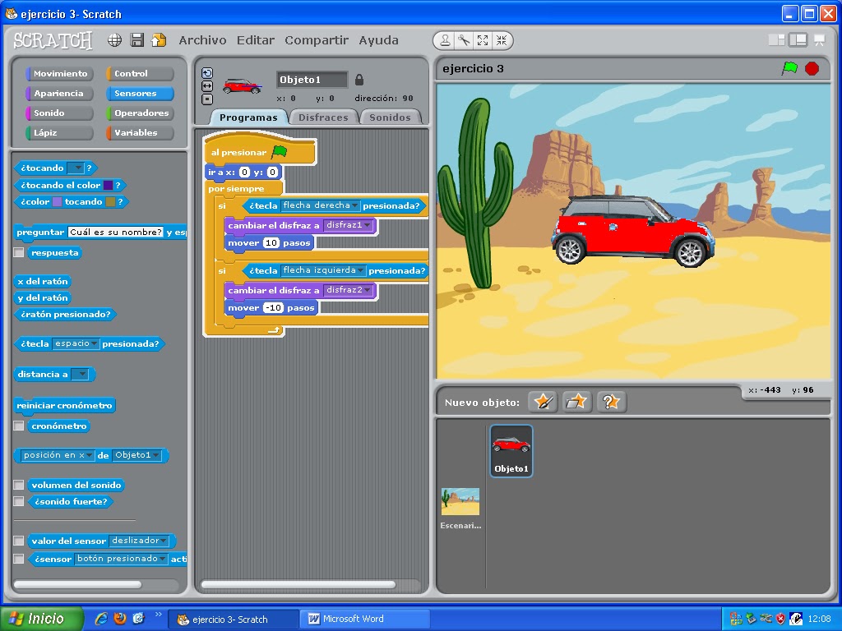Click the red shield tray icon
Screen dimensions: 842x631
pos(781,619)
